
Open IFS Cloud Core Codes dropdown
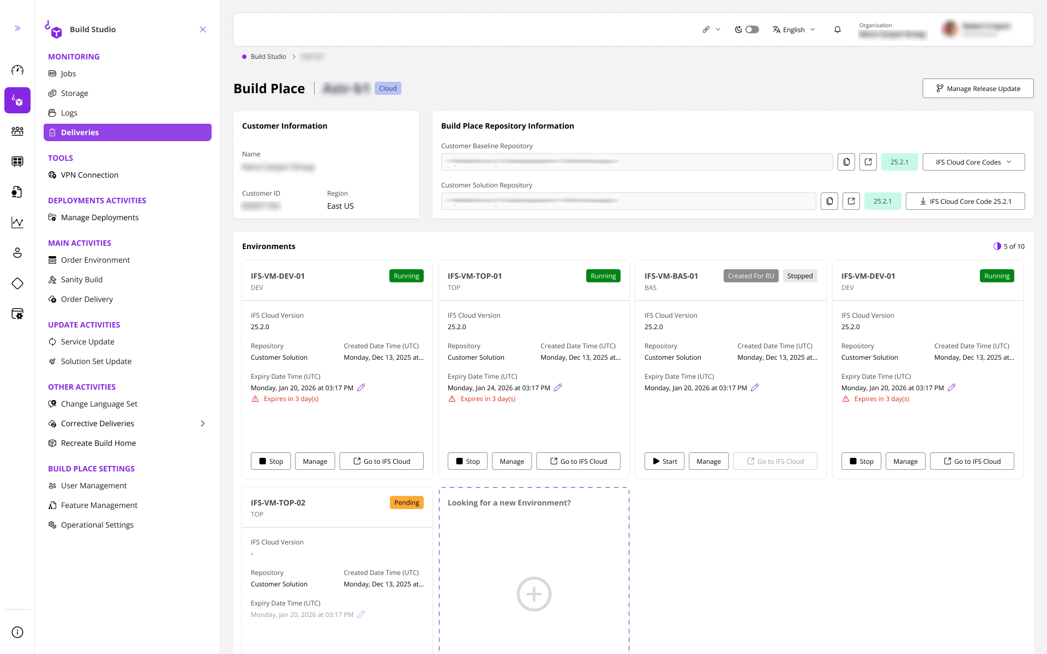(x=973, y=162)
